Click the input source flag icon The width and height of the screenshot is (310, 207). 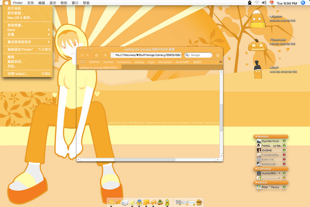tap(272, 3)
